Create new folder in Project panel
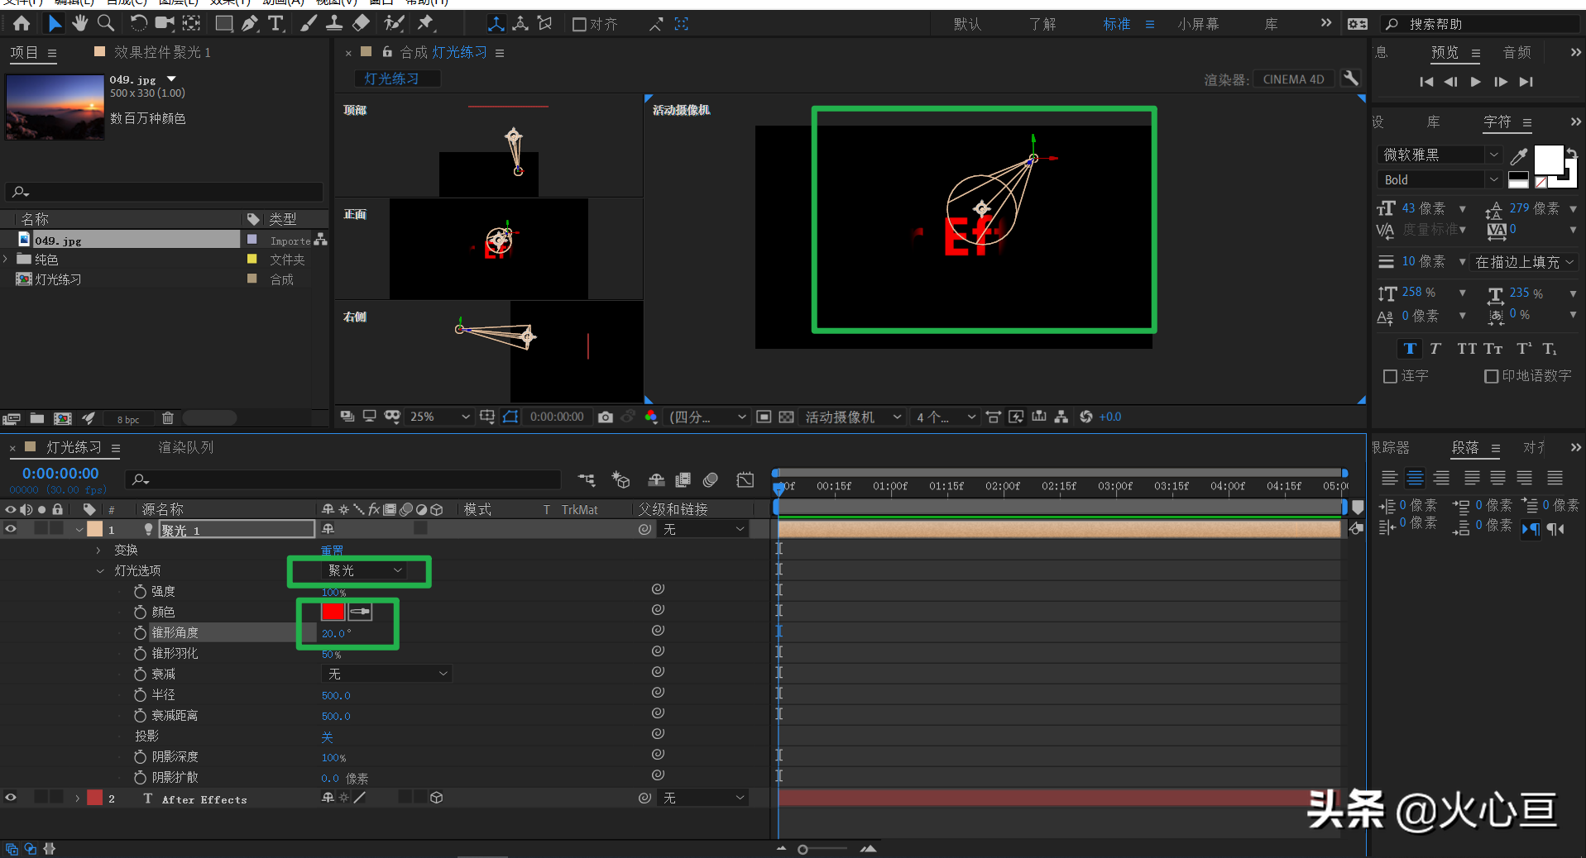Viewport: 1586px width, 858px height. coord(37,418)
